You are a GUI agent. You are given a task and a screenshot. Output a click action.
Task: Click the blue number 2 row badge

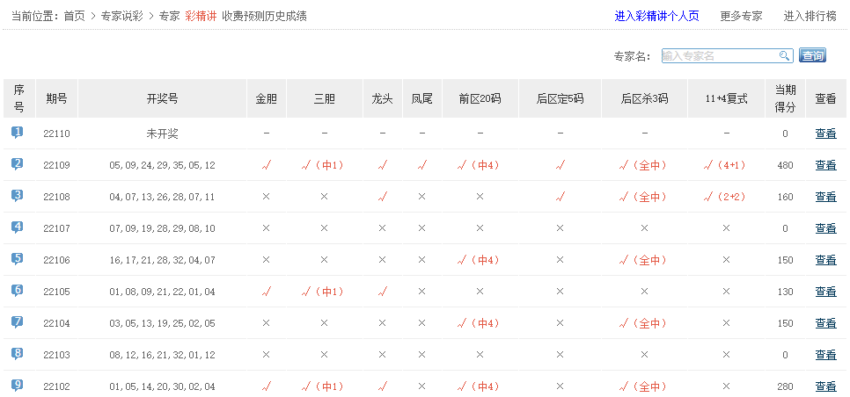click(18, 164)
